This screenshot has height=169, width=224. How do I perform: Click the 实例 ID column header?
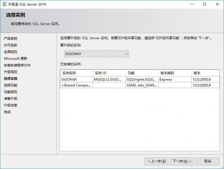tap(109, 73)
